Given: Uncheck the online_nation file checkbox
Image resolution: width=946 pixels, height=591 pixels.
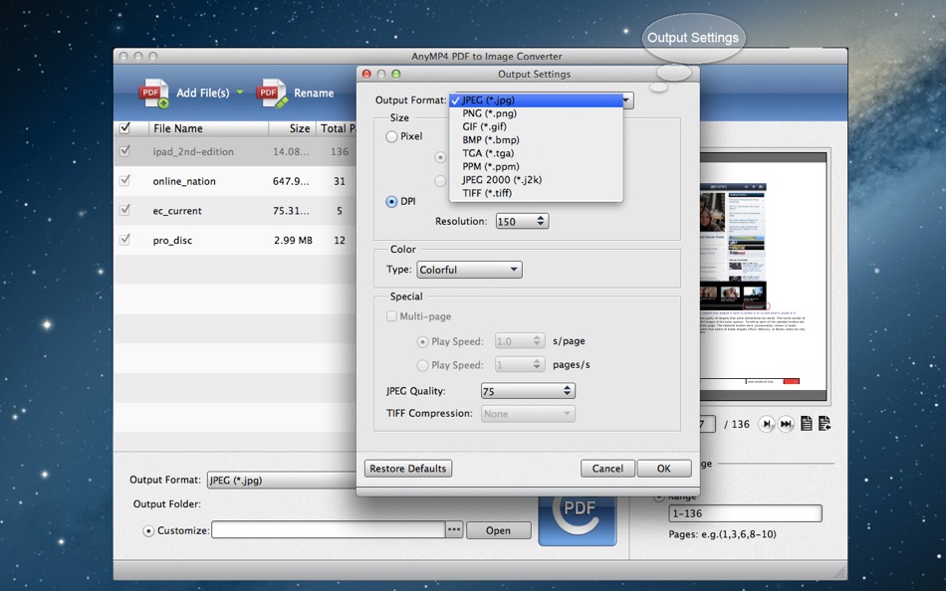Looking at the screenshot, I should (x=124, y=180).
